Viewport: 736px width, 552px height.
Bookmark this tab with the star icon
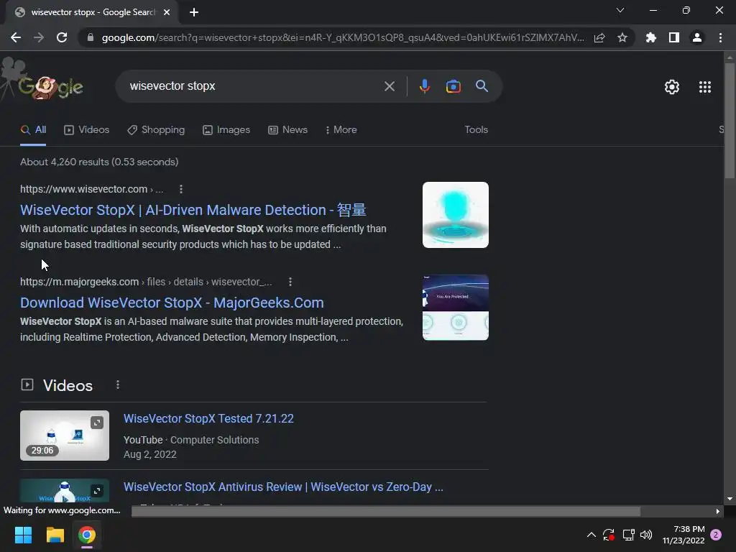pos(622,37)
